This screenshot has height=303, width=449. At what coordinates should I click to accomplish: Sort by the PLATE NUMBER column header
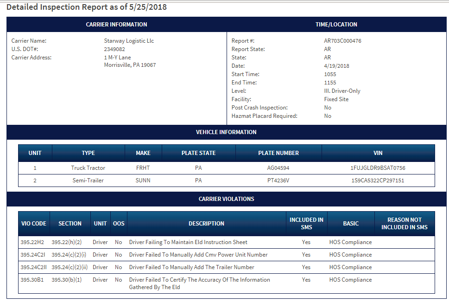click(x=278, y=153)
